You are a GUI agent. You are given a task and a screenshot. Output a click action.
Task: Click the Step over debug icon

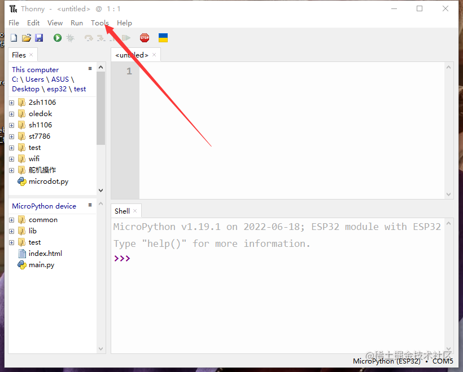(88, 38)
